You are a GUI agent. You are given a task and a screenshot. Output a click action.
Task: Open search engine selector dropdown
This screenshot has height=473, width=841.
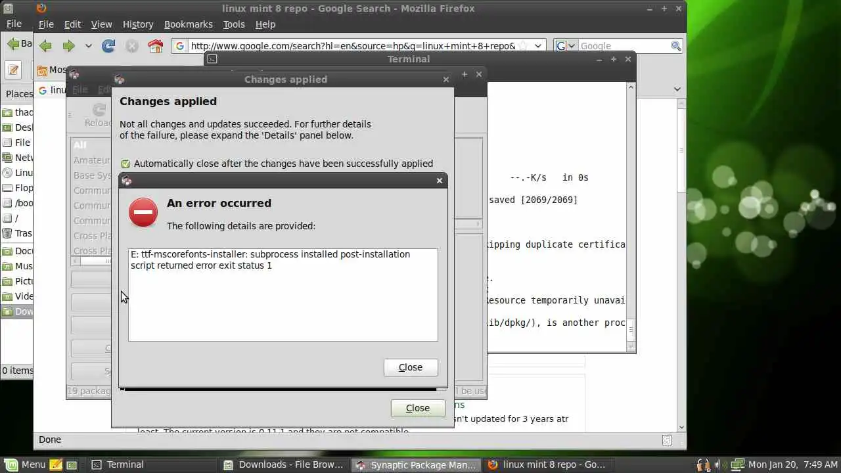(x=565, y=46)
